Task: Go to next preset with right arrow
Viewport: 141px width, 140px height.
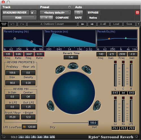Action: click(x=92, y=24)
